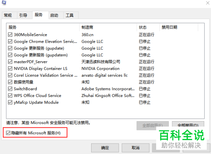Toggle yMafcp Update Module checkbox
Screen dimensions: 211x154
(10, 102)
